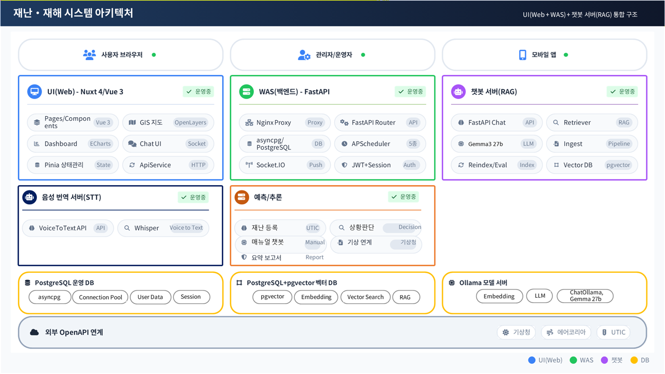The image size is (665, 374).
Task: Click the Connection Pool tag
Action: [x=101, y=297]
